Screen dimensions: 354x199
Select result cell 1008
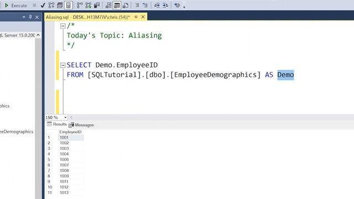71,171
